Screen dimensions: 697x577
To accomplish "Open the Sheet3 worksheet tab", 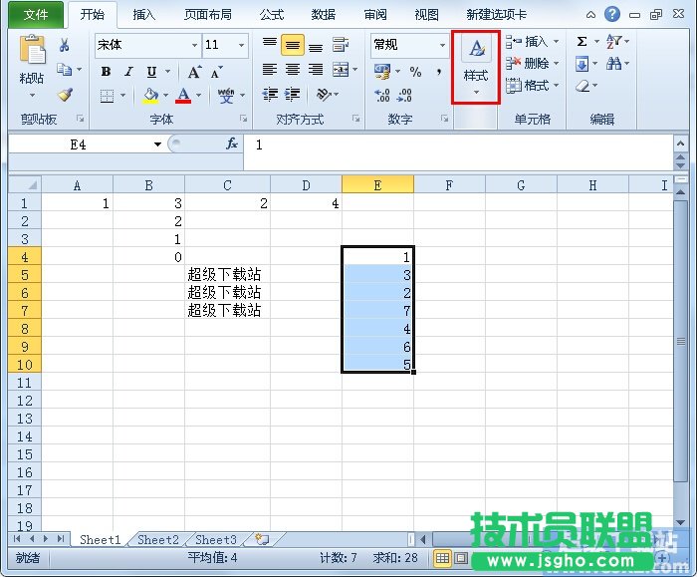I will click(216, 540).
